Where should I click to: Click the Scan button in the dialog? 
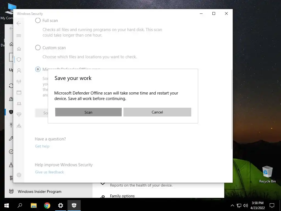click(88, 112)
